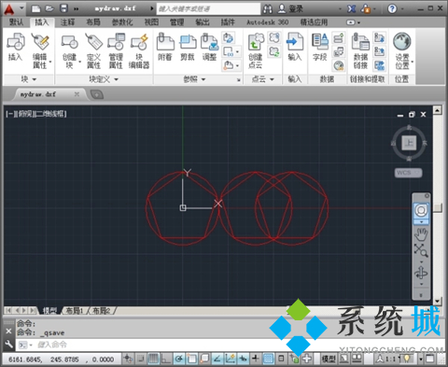The image size is (448, 367).
Task: Click the Attach (附着) reference tool
Action: 165,47
